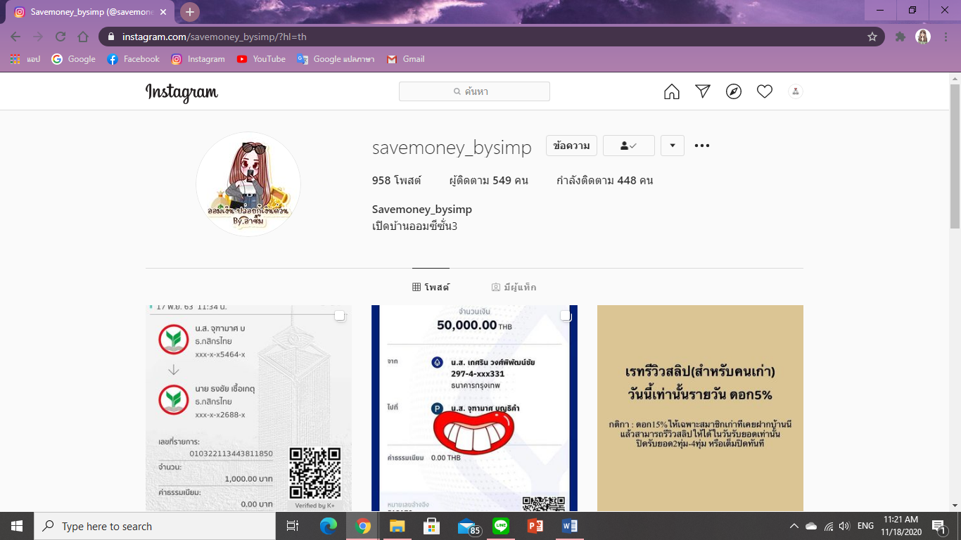Screen dimensions: 961x540
Task: Open activity feed heart icon
Action: [765, 91]
